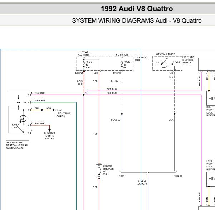Select the 'FUSE 18 5A' label
The image size is (215, 210).
pyautogui.click(x=127, y=65)
